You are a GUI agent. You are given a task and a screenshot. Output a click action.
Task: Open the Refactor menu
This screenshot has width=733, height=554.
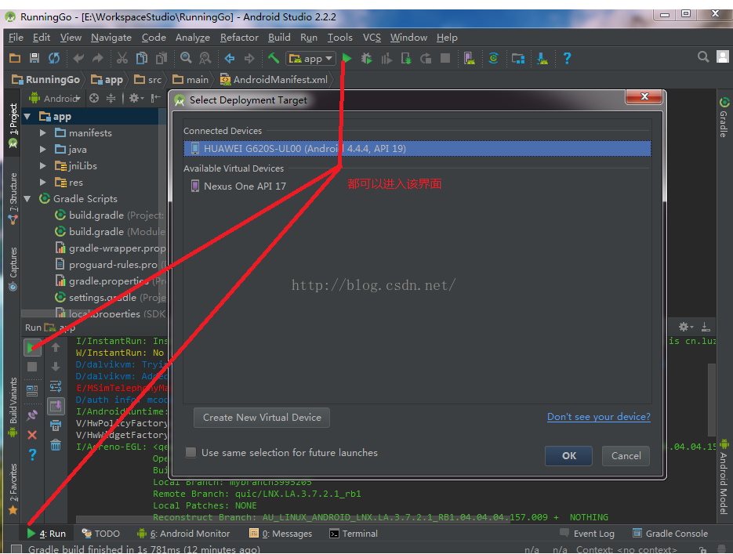pyautogui.click(x=239, y=38)
